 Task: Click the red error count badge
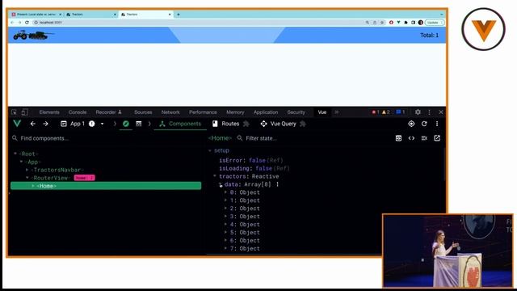(x=376, y=112)
